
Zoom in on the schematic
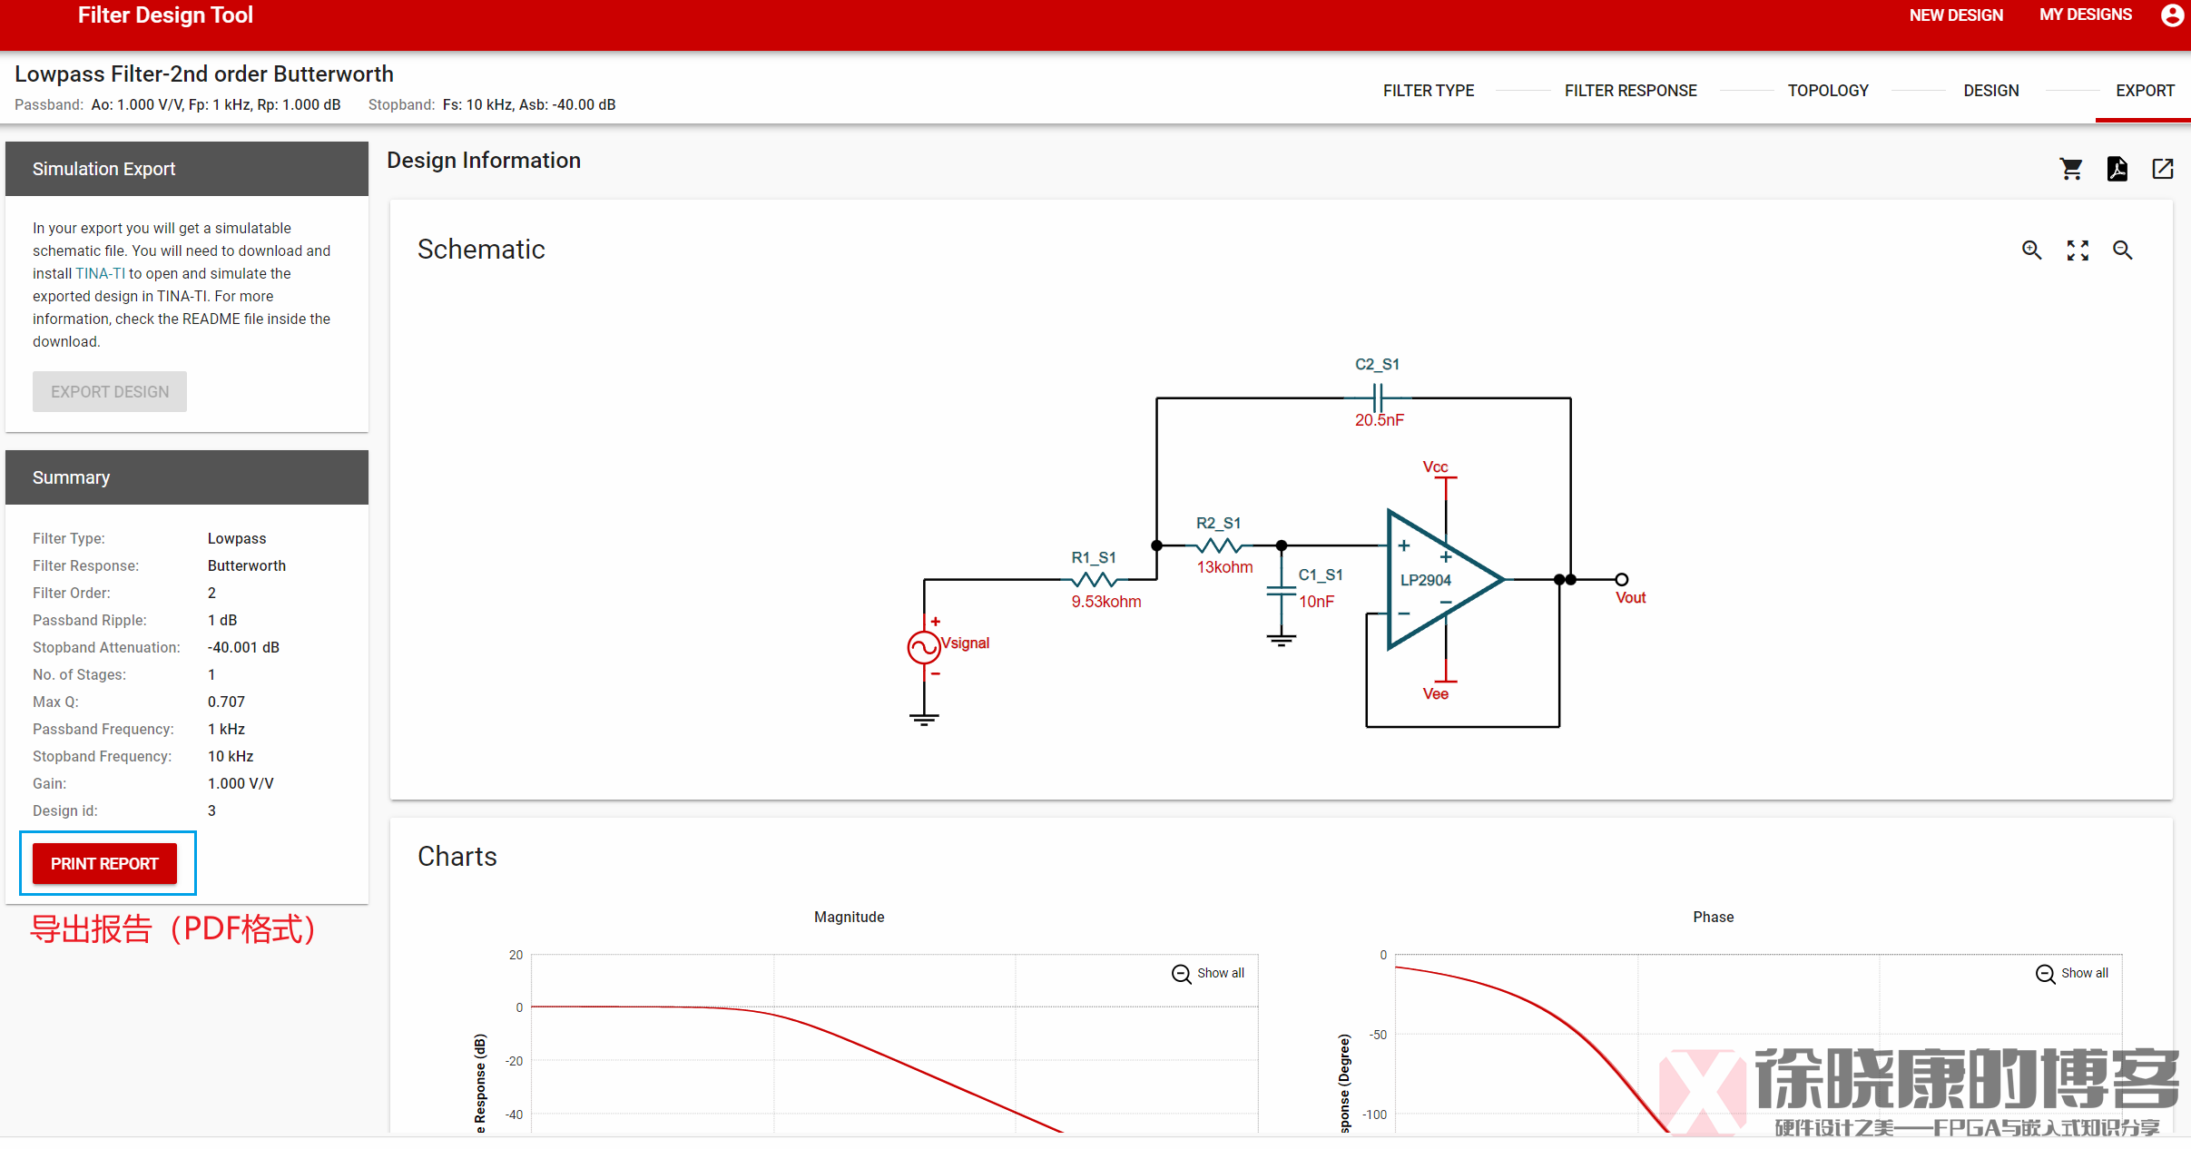tap(2031, 250)
